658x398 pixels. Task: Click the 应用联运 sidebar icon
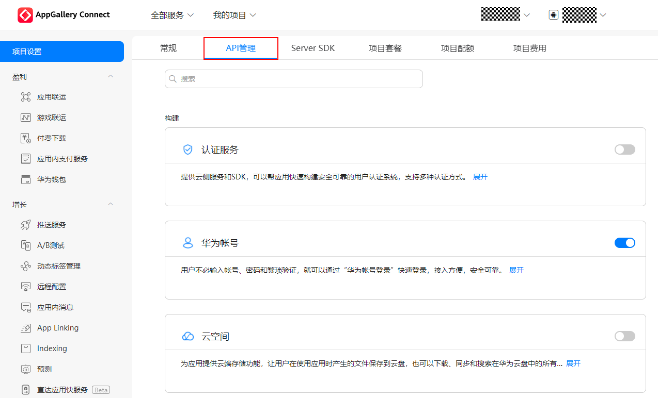click(x=26, y=97)
